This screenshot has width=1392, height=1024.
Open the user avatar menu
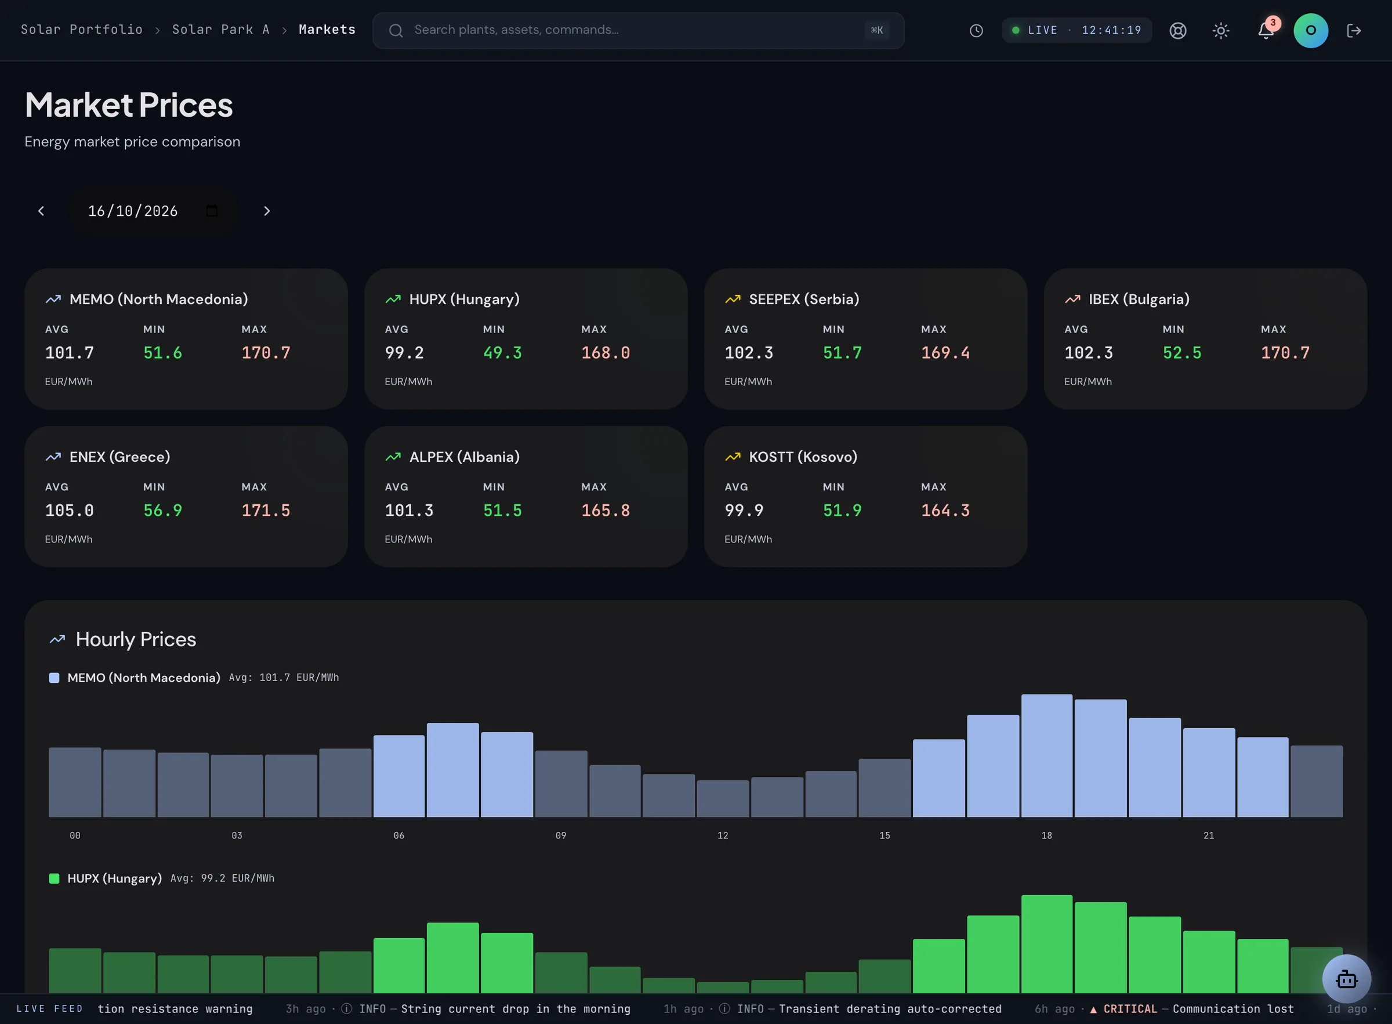(1310, 30)
